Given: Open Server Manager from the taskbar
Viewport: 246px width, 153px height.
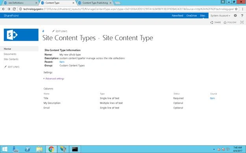Looking at the screenshot, I should pyautogui.click(x=15, y=149).
